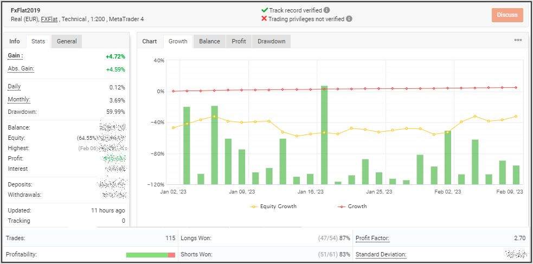Open the chart three-dots options menu

(518, 41)
